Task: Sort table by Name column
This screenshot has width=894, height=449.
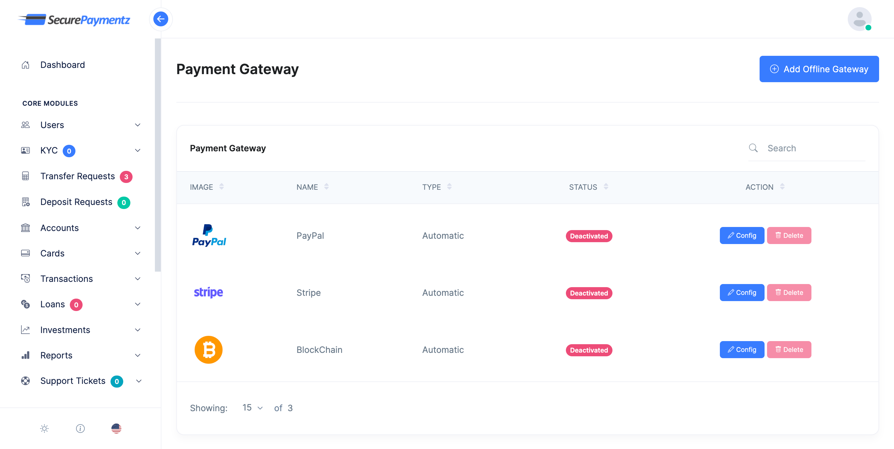Action: 326,187
